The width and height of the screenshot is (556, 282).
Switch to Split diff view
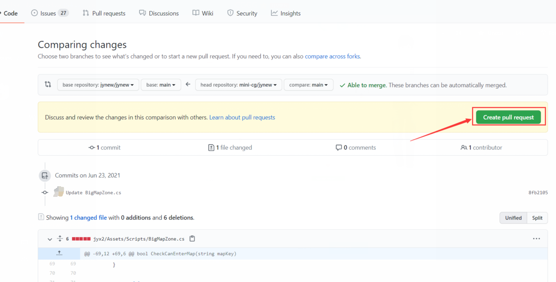537,218
